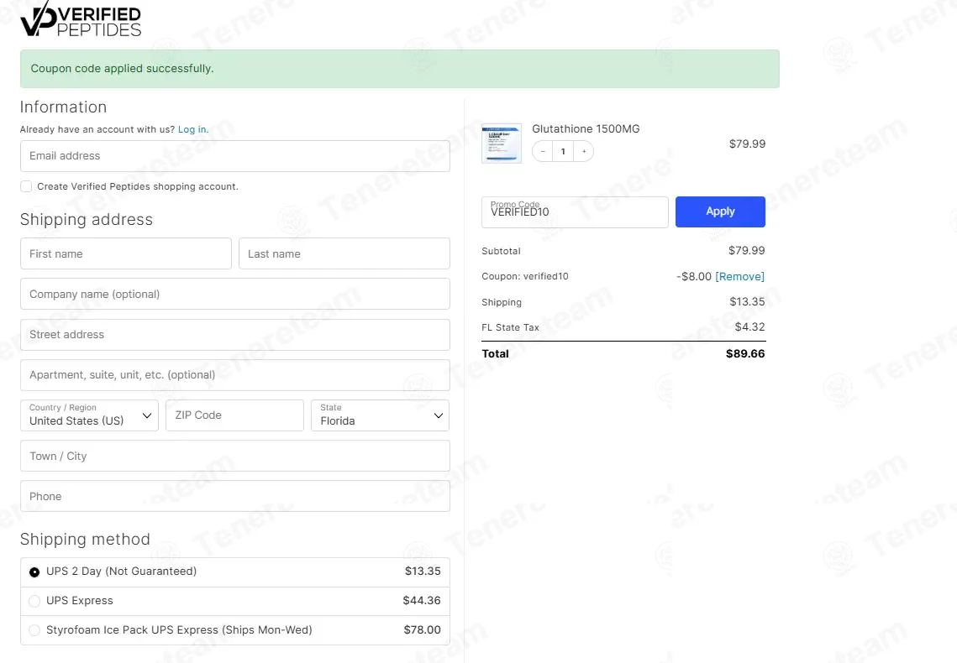The height and width of the screenshot is (663, 957).
Task: Open the Country / Region dropdown
Action: click(x=89, y=415)
